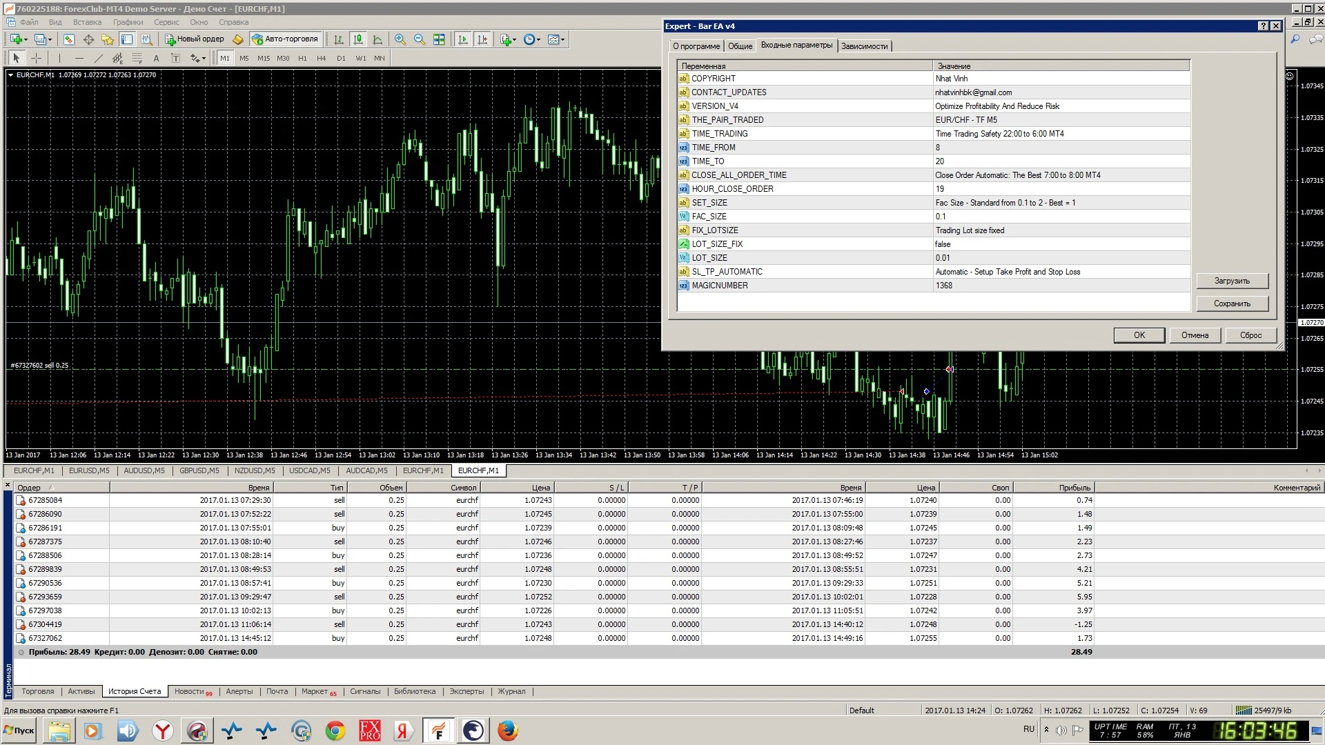Viewport: 1325px width, 745px height.
Task: Expand templates dropdown in toolbar
Action: coord(563,40)
